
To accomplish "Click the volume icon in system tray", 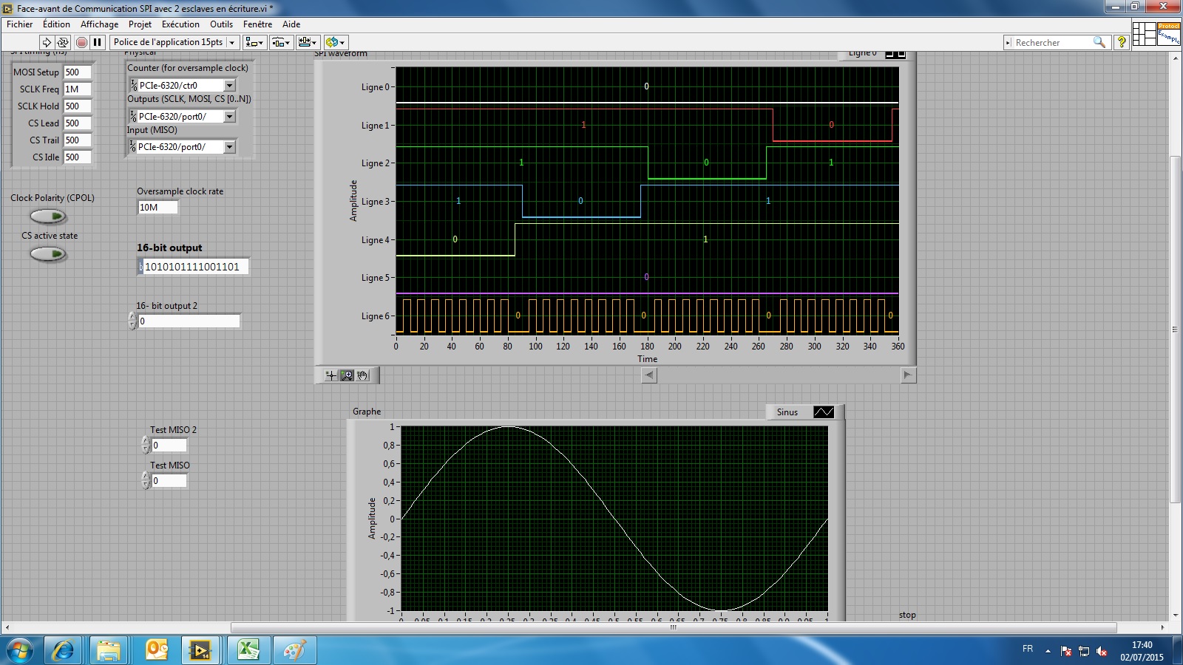I will (x=1102, y=651).
